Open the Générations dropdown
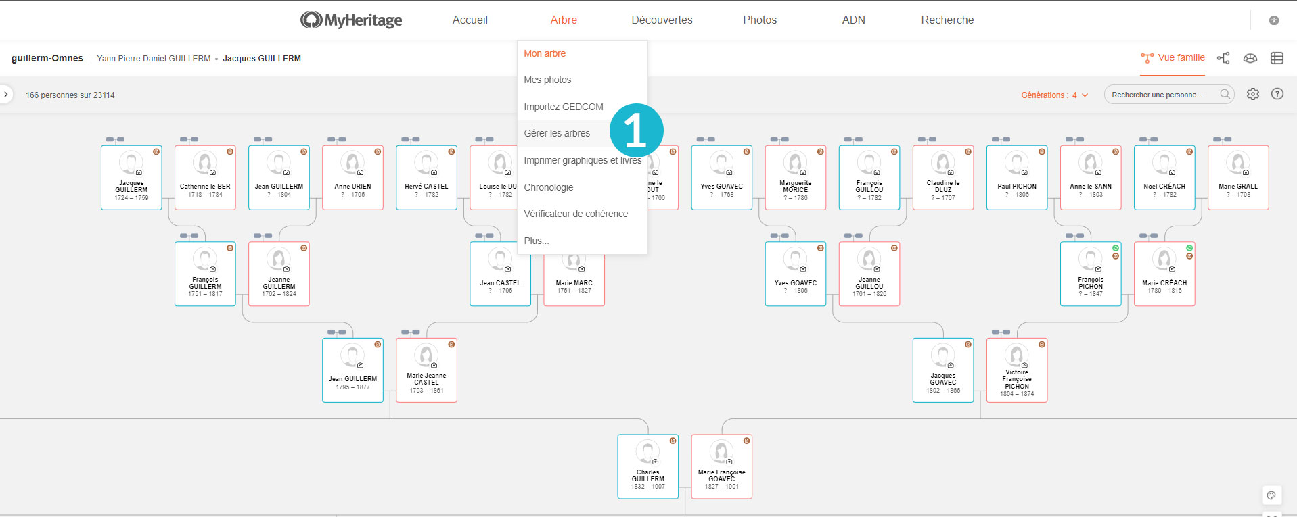Screen dimensions: 1297x517 1054,95
